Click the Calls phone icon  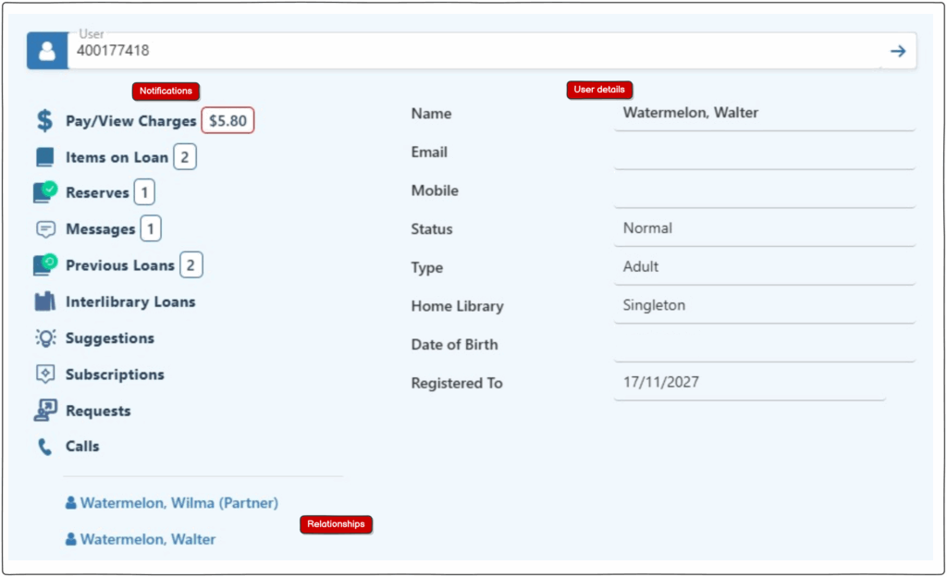pyautogui.click(x=44, y=447)
